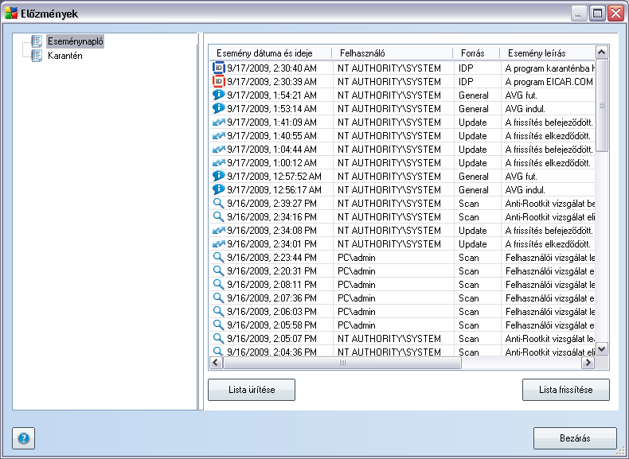629x459 pixels.
Task: Click the update arrows icon at 2:34:08 PM
Action: click(219, 230)
